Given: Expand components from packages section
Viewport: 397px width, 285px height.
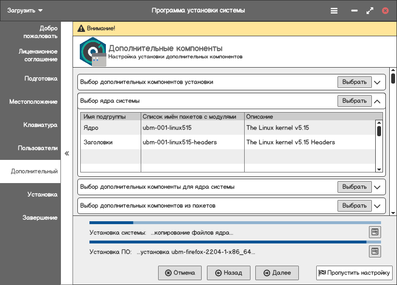Looking at the screenshot, I should 377,206.
